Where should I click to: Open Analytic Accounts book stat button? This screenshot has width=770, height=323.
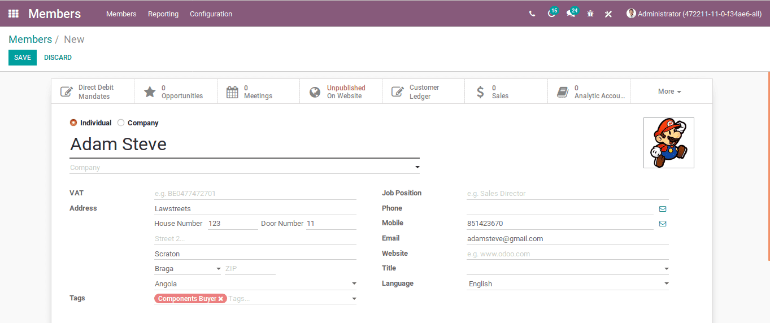pos(589,91)
